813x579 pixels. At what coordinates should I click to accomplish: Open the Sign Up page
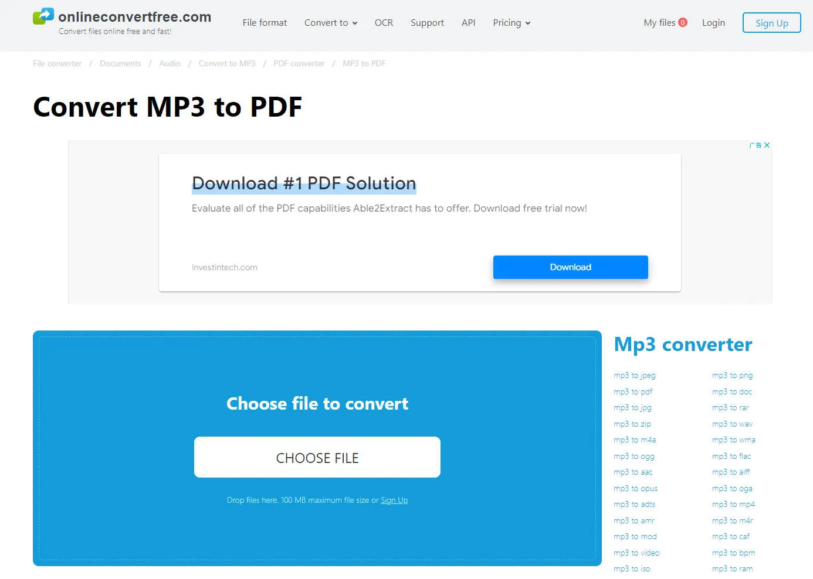click(771, 22)
